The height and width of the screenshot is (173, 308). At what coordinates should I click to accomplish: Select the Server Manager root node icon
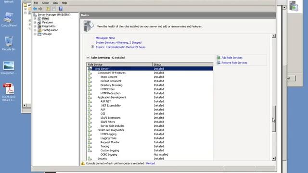35,15
